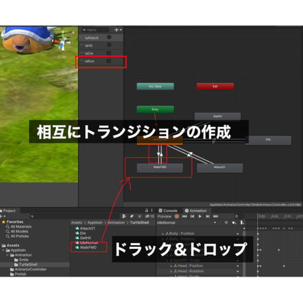
Task: Select the Die animation clip
Action: click(80, 233)
